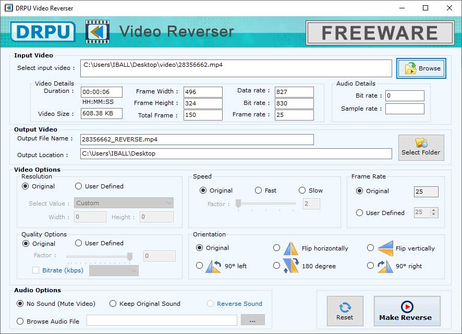Click the Video Size field
This screenshot has height=334, width=462.
tap(102, 113)
